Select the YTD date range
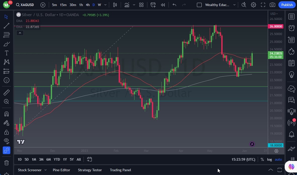The height and width of the screenshot is (175, 297). coord(57,159)
